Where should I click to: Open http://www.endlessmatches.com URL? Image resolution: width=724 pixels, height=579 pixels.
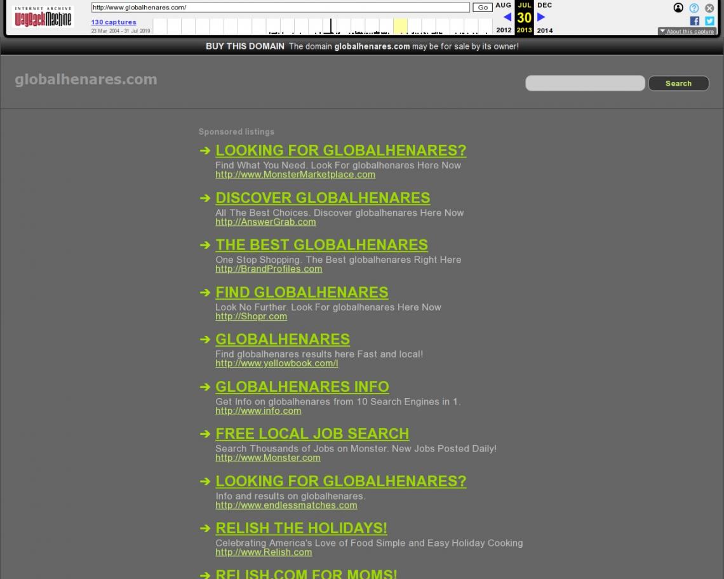286,505
